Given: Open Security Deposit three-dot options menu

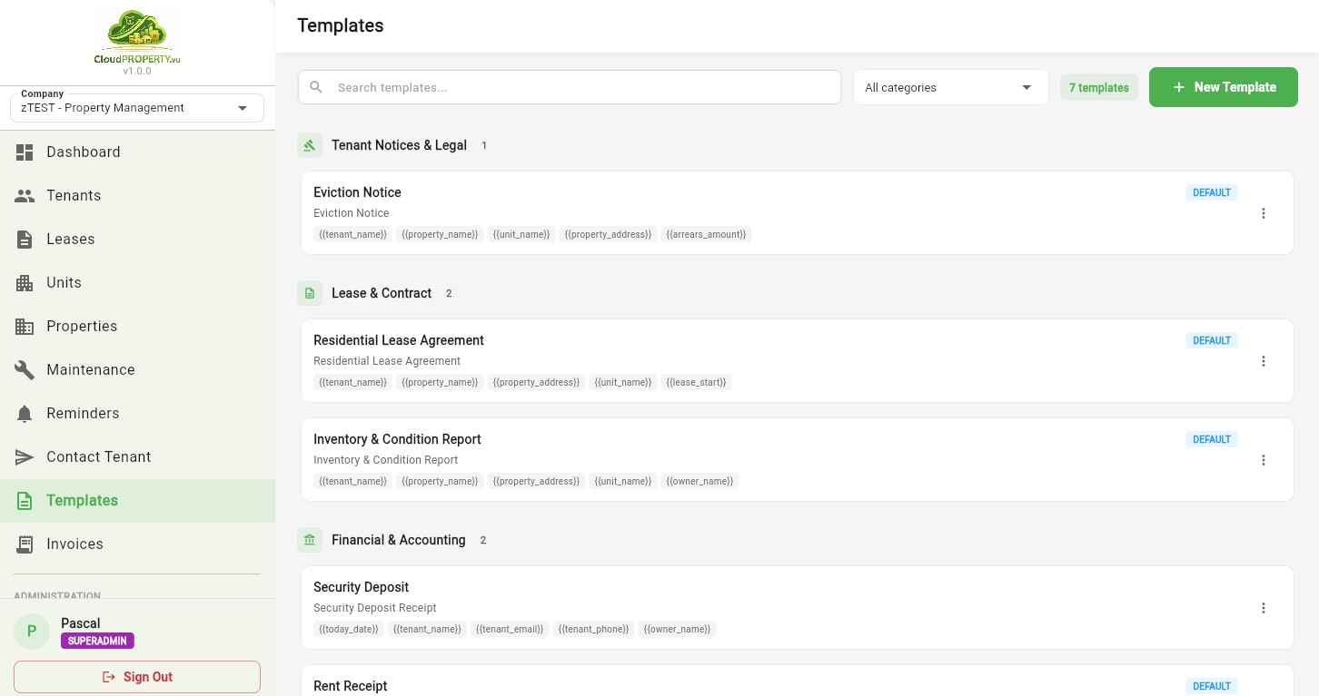Looking at the screenshot, I should point(1263,608).
